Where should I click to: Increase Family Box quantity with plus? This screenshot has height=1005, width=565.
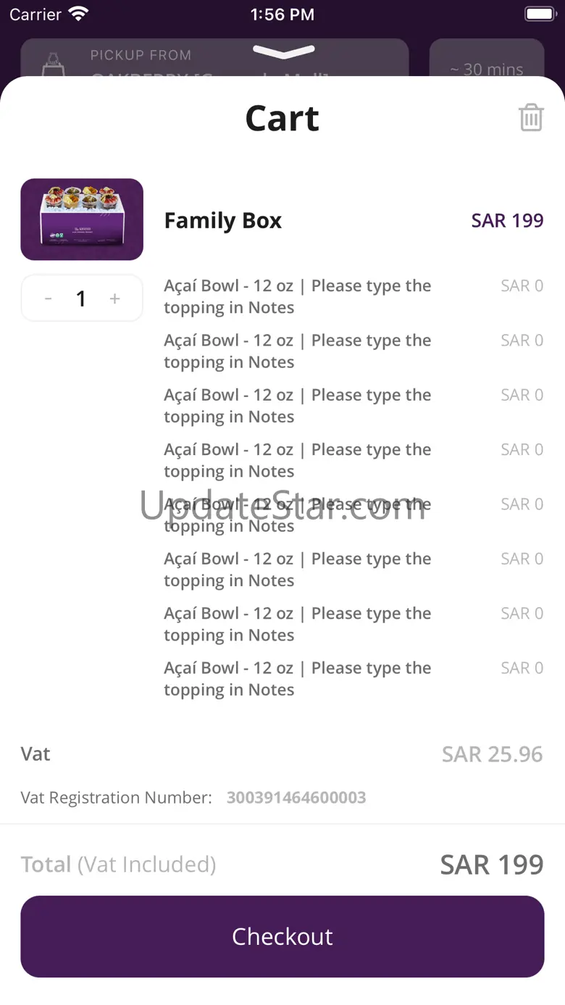coord(114,299)
